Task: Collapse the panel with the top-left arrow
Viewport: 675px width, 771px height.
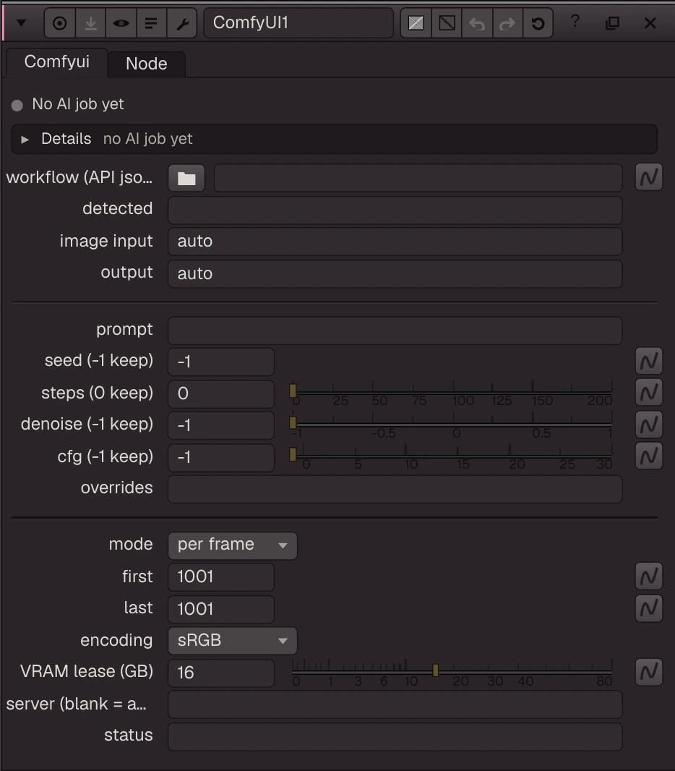Action: 21,22
